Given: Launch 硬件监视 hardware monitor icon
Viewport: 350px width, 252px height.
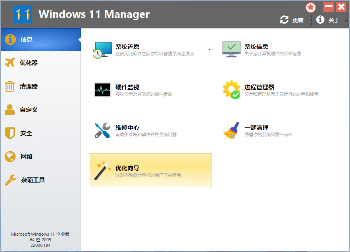Looking at the screenshot, I should 102,89.
